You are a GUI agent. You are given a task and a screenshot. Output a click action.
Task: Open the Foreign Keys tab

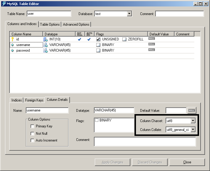(34, 100)
